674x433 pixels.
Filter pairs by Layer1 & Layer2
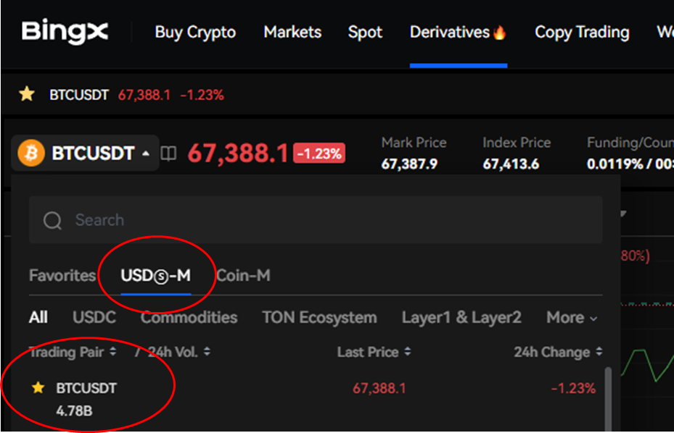(461, 318)
